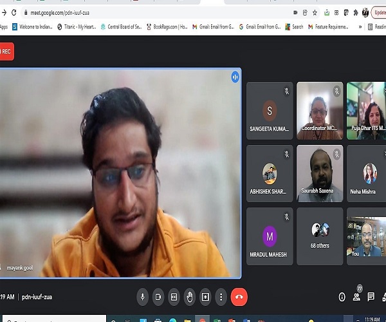The width and height of the screenshot is (386, 322).
Task: Open the meeting details info icon
Action: point(342,297)
